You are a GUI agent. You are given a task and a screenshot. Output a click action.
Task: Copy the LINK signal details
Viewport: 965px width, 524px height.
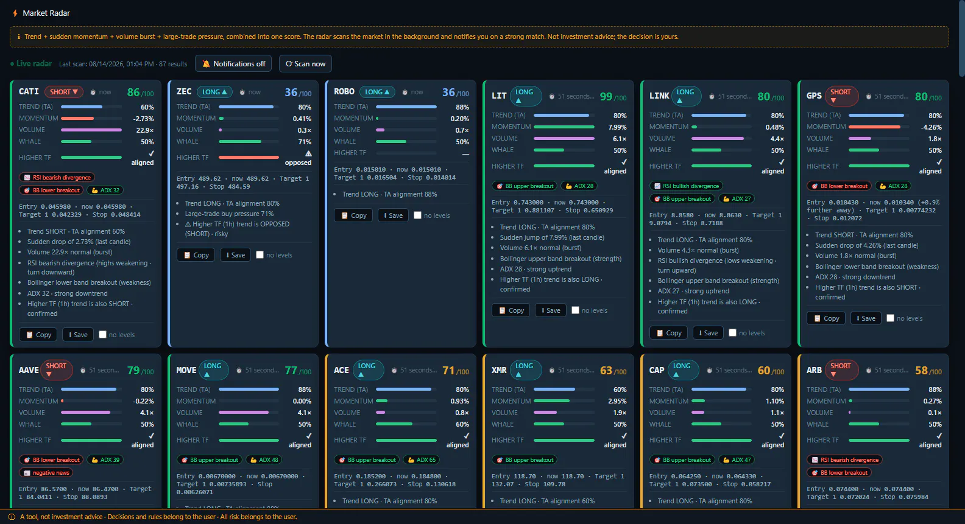(x=669, y=333)
